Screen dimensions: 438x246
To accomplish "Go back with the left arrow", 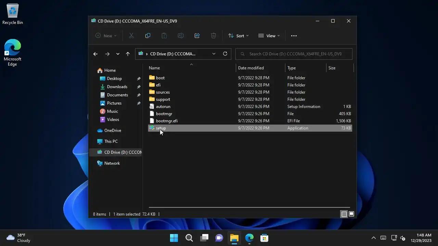I will [x=95, y=54].
